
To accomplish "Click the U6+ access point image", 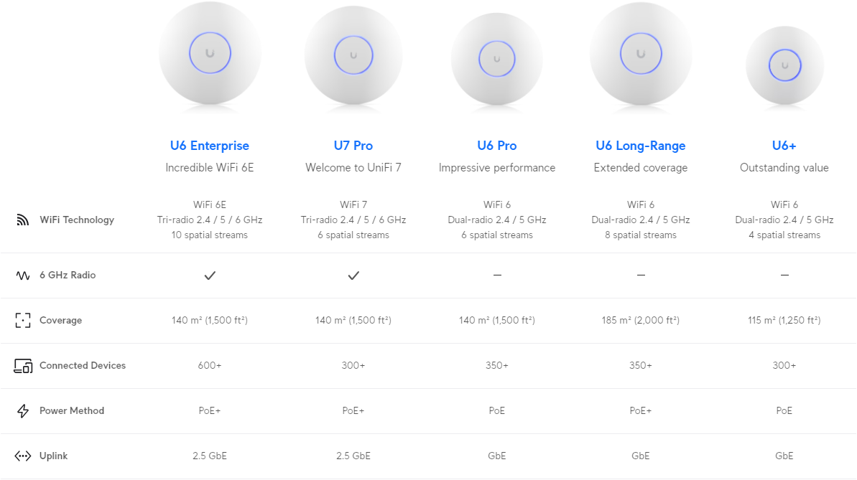I will point(784,65).
